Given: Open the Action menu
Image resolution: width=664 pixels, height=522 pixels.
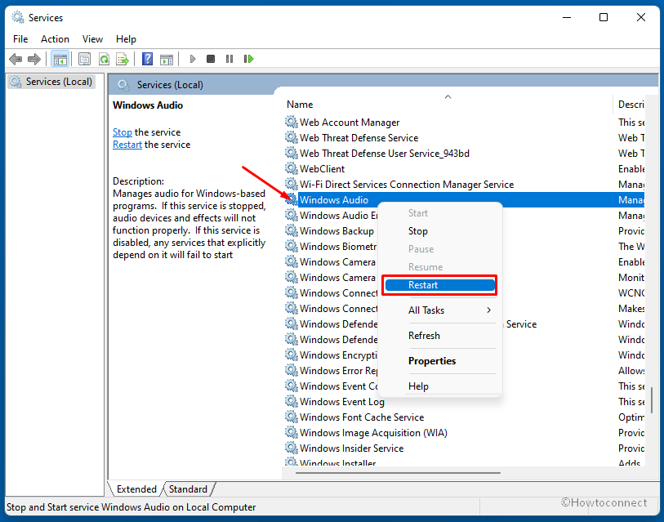Looking at the screenshot, I should (x=55, y=39).
